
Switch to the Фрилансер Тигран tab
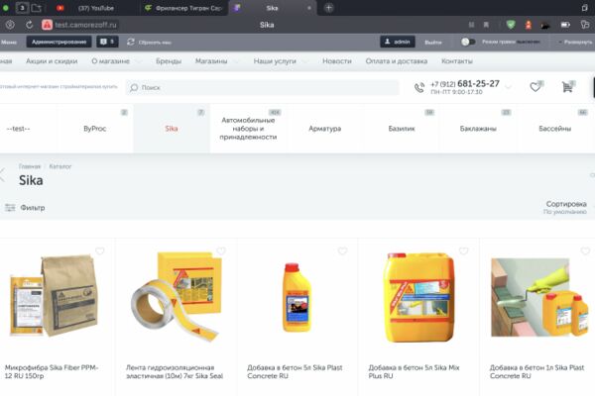pos(183,8)
